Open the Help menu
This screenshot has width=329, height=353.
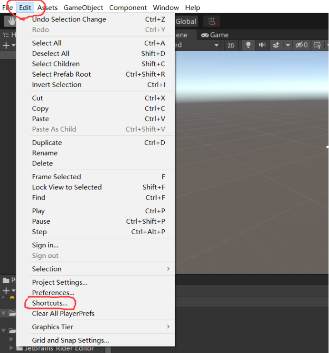pos(193,8)
